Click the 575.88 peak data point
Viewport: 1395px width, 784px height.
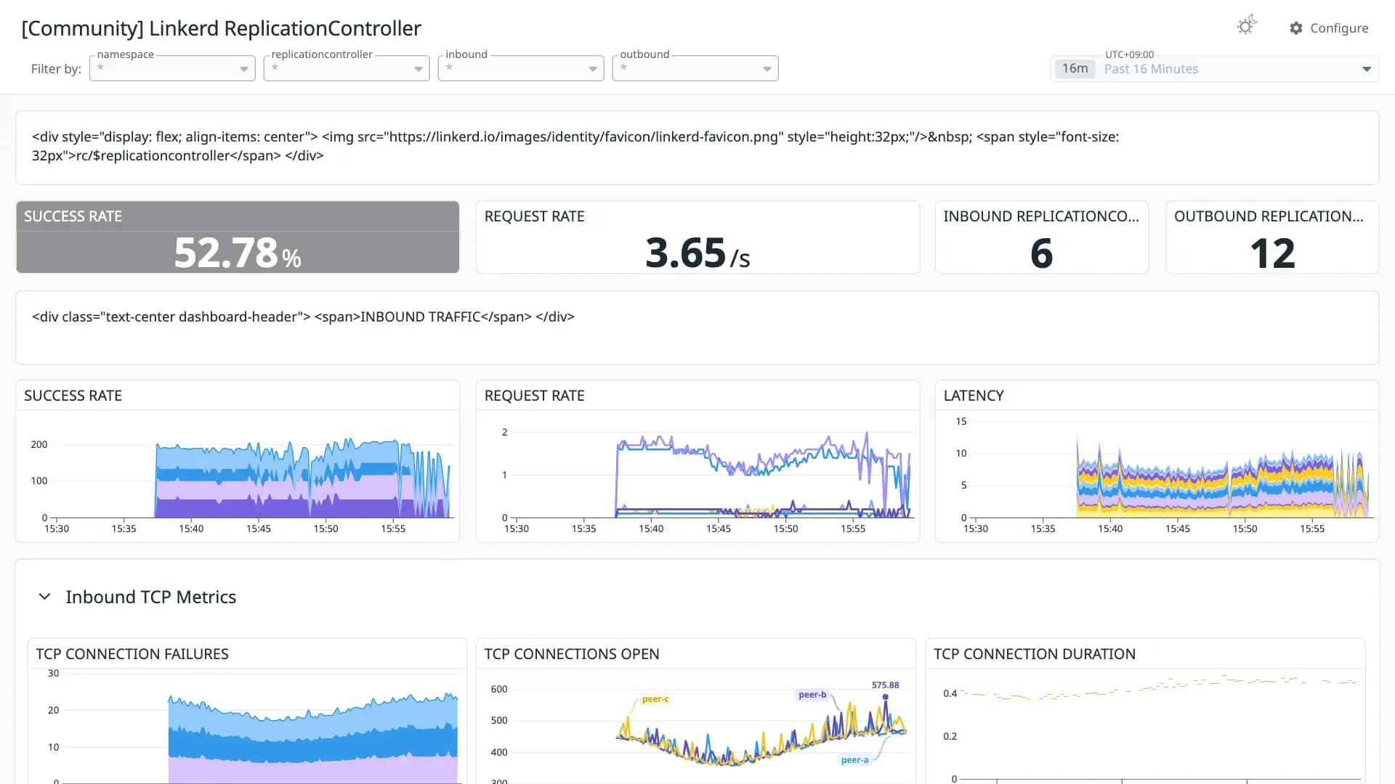pos(885,697)
